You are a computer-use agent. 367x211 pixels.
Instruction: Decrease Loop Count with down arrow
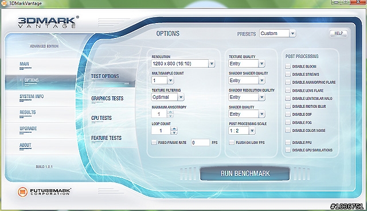coord(174,132)
